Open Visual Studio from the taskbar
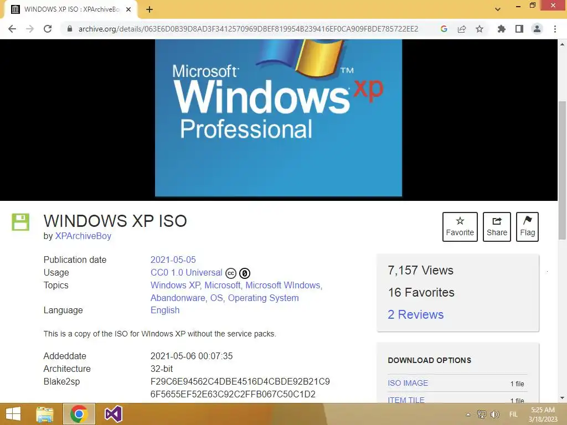This screenshot has height=425, width=567. pyautogui.click(x=113, y=414)
